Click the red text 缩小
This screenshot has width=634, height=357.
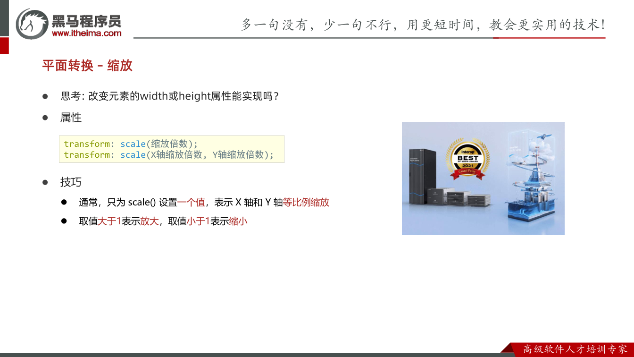(238, 221)
